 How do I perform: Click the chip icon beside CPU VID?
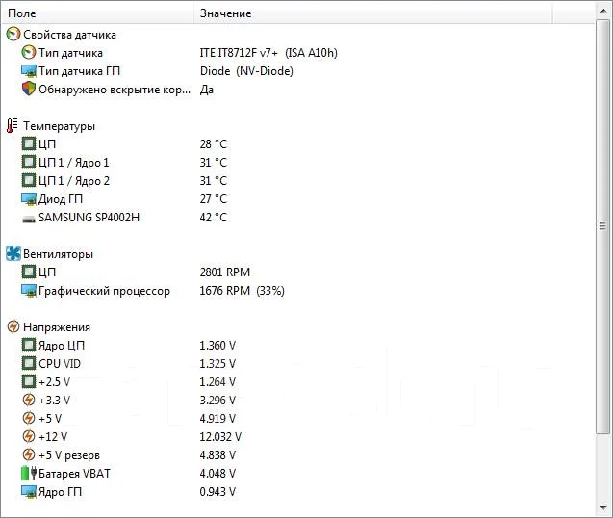[29, 363]
